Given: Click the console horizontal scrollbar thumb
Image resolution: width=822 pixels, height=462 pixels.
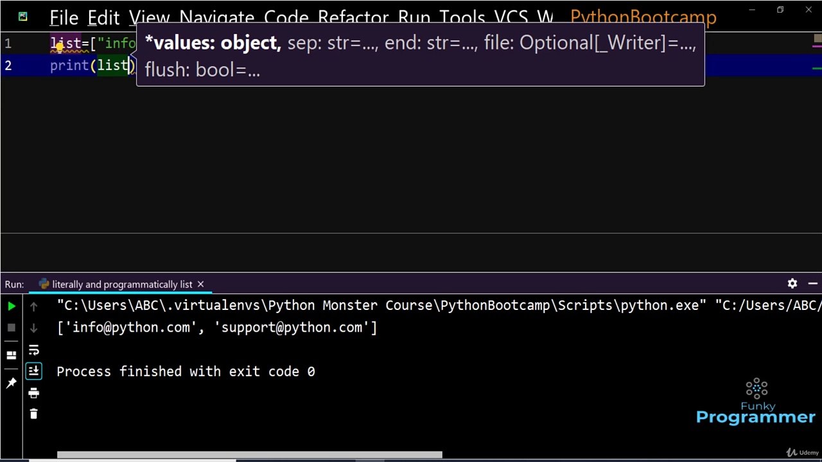Looking at the screenshot, I should 249,455.
